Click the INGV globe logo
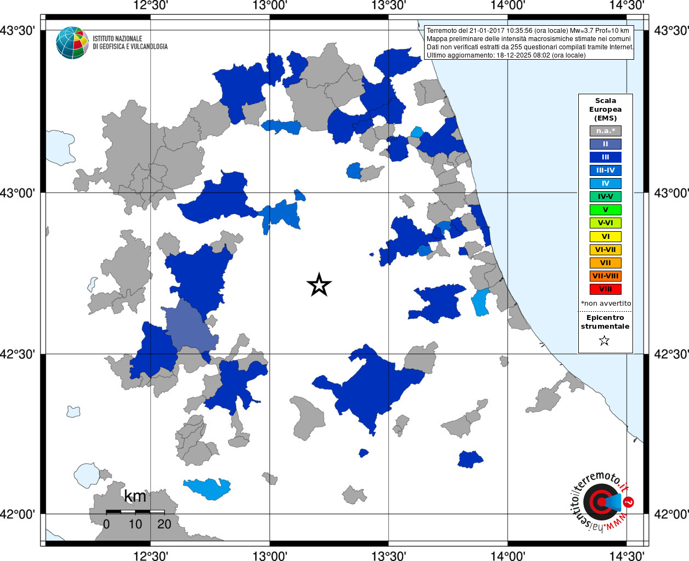 coord(72,43)
